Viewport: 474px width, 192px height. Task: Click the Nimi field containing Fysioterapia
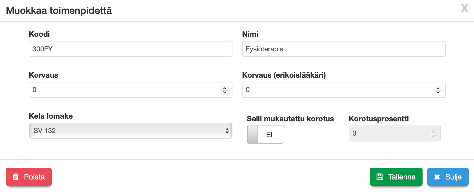tap(344, 49)
